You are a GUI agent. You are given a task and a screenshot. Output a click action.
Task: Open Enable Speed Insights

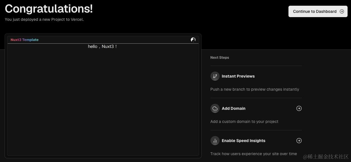[x=244, y=141]
